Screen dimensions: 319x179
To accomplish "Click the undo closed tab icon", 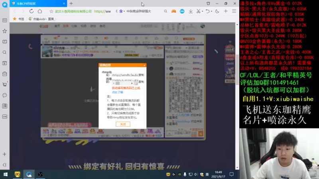I will tap(207, 12).
